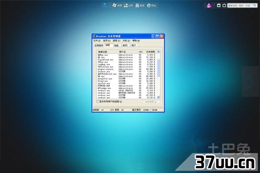The height and width of the screenshot is (173, 260).
Task: Select the taskmgr.exe process row
Action: click(127, 64)
